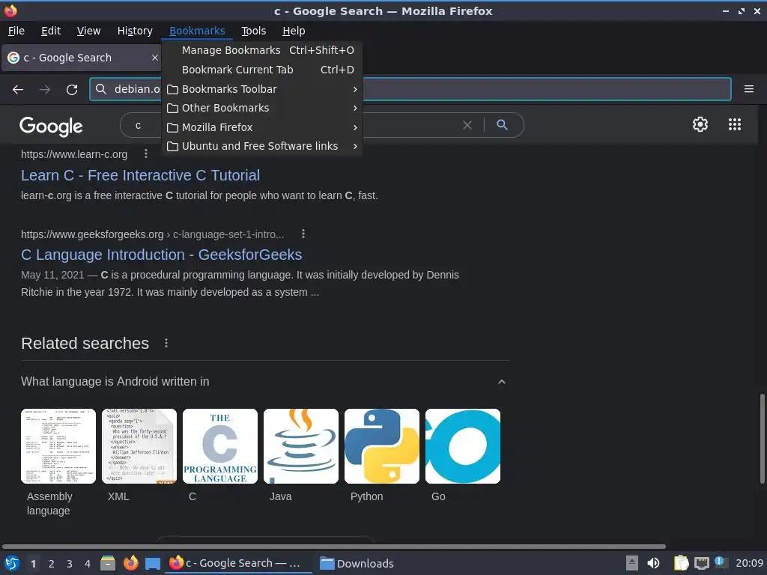Expand the Mozilla Firefox bookmarks folder
The width and height of the screenshot is (767, 575).
click(x=261, y=127)
